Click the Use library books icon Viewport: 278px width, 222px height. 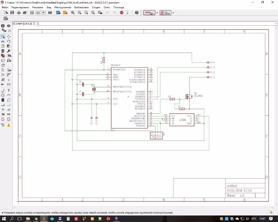click(50, 13)
